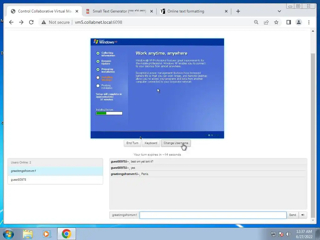Click the Change Username button
Viewport: 320px width, 240px height.
176,143
